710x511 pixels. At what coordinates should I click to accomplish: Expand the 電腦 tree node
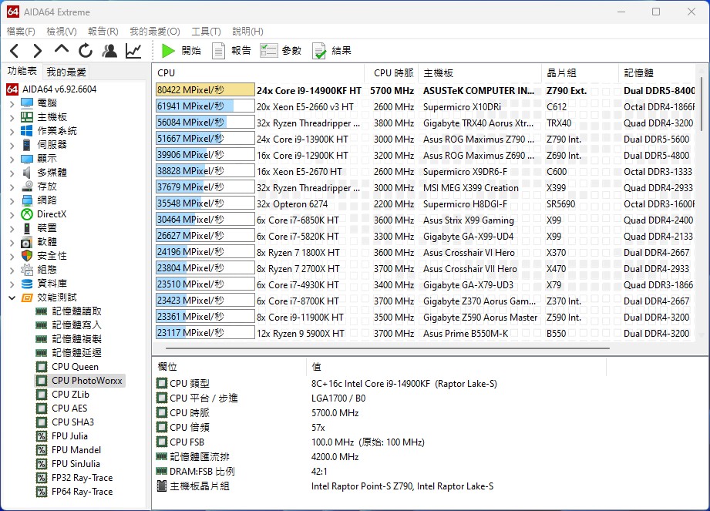tap(12, 103)
